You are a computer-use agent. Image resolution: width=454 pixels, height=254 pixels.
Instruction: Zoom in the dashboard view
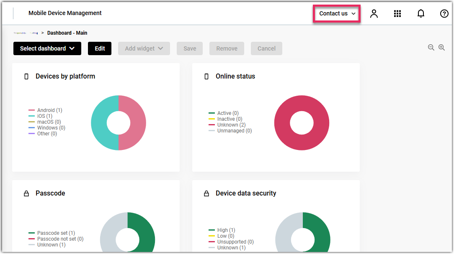(441, 48)
